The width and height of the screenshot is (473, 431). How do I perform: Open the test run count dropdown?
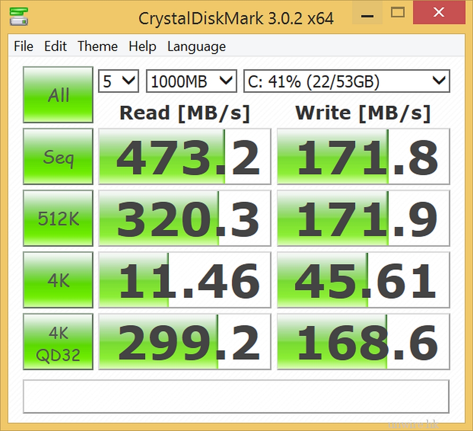pos(118,82)
